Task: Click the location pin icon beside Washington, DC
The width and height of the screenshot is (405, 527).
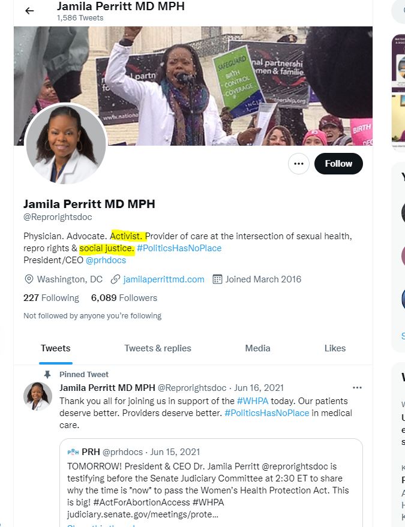Action: 29,279
